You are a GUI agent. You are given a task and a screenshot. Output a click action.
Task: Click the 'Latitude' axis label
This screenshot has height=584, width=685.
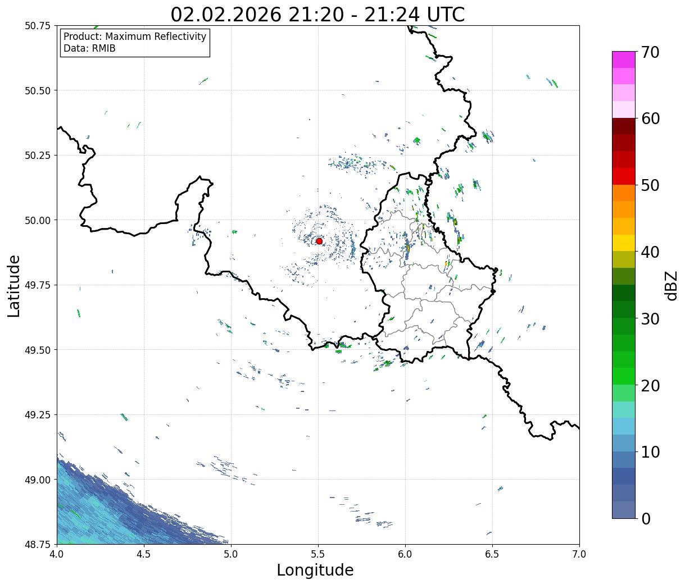coord(14,286)
